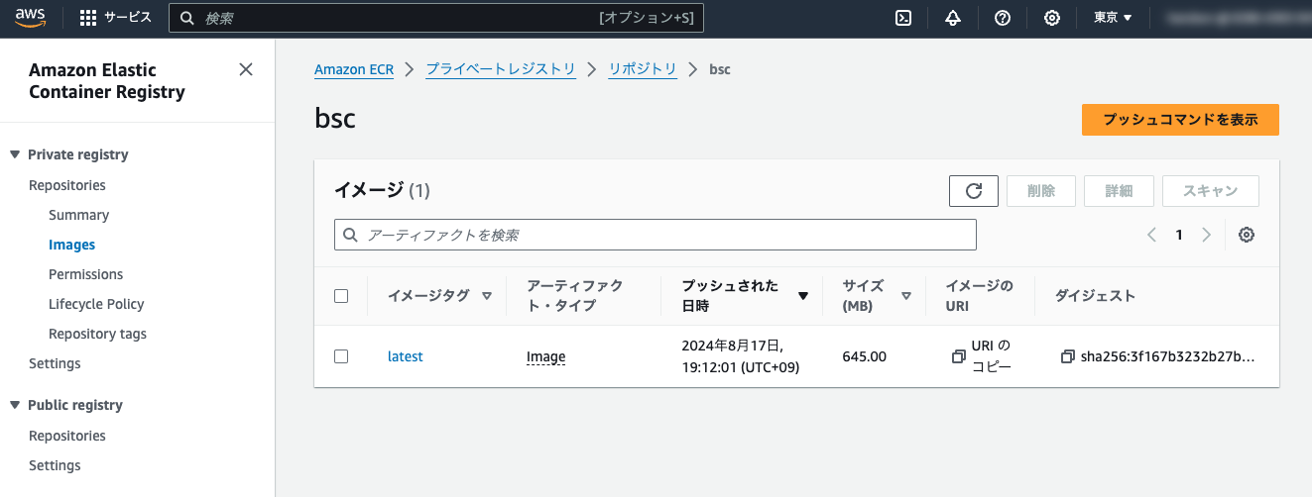Click the ダイジェスト column header

pos(1095,296)
